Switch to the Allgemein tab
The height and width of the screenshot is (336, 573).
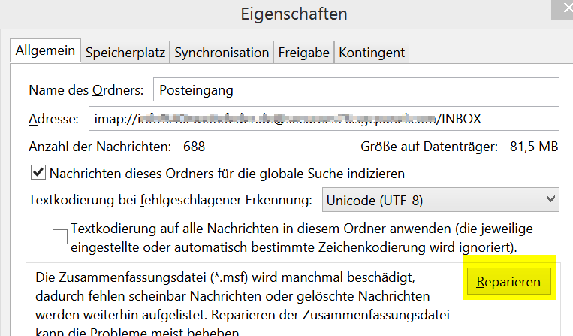[46, 51]
